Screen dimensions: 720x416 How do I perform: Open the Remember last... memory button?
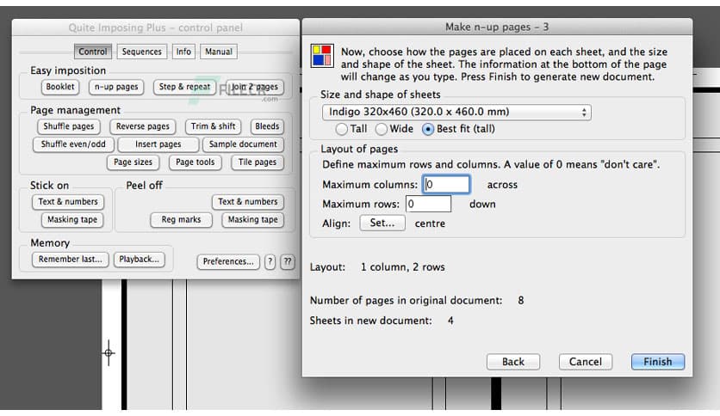coord(70,260)
